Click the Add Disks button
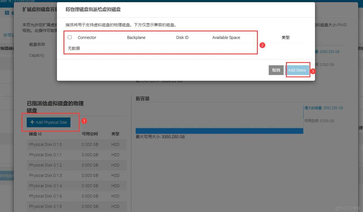The image size is (363, 212). 297,70
